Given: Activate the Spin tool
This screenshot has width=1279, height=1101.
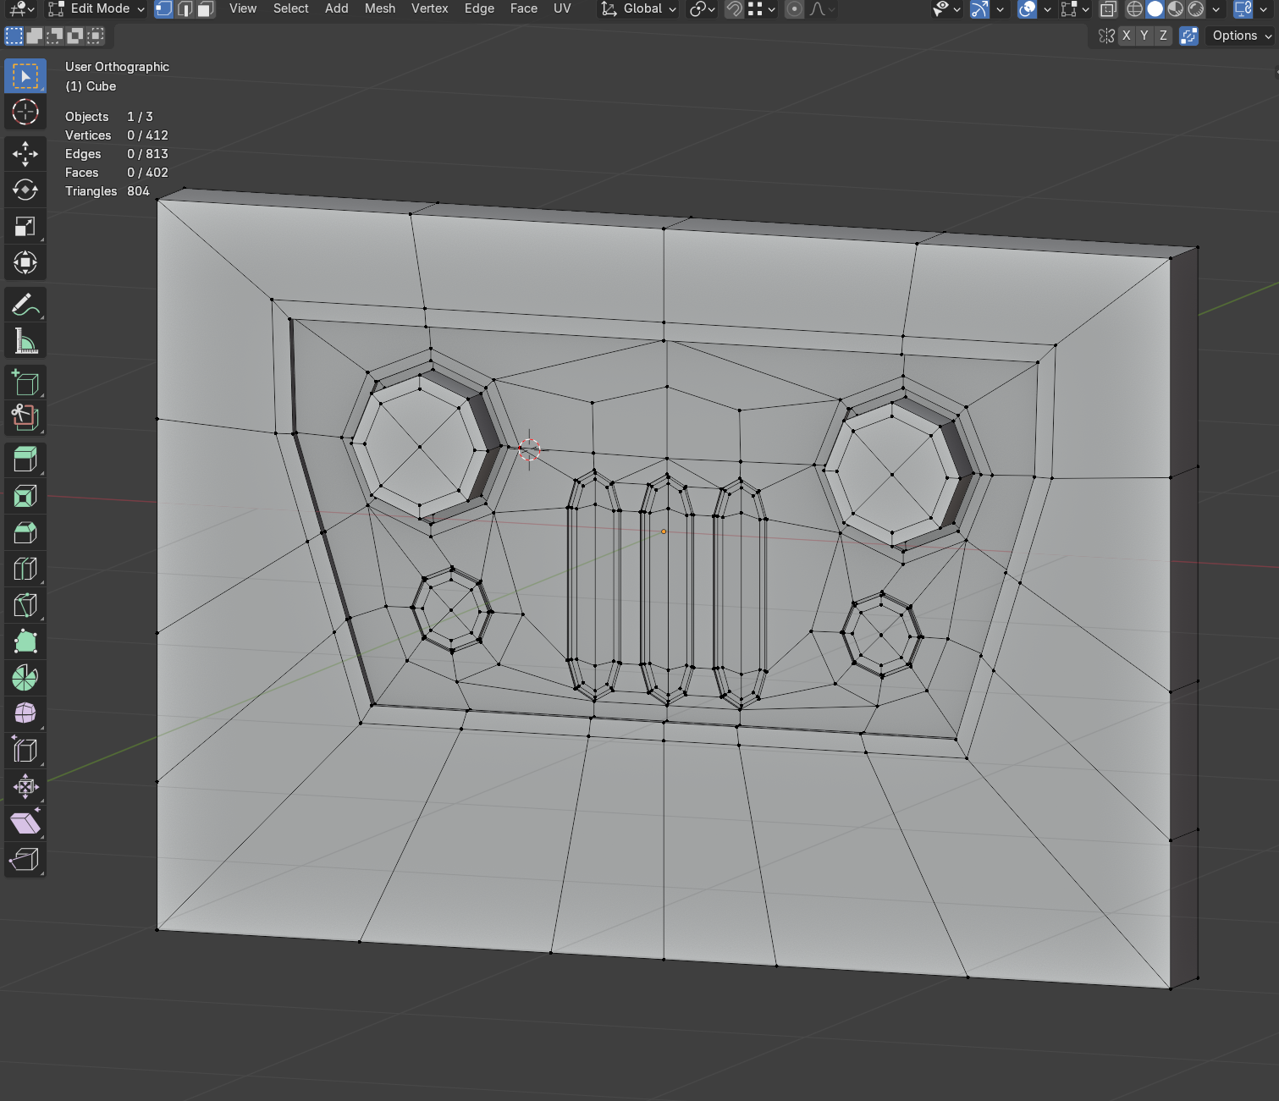Looking at the screenshot, I should (x=25, y=678).
